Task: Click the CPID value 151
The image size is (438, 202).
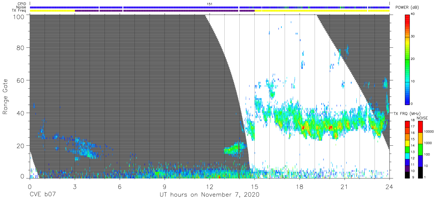Action: click(210, 4)
